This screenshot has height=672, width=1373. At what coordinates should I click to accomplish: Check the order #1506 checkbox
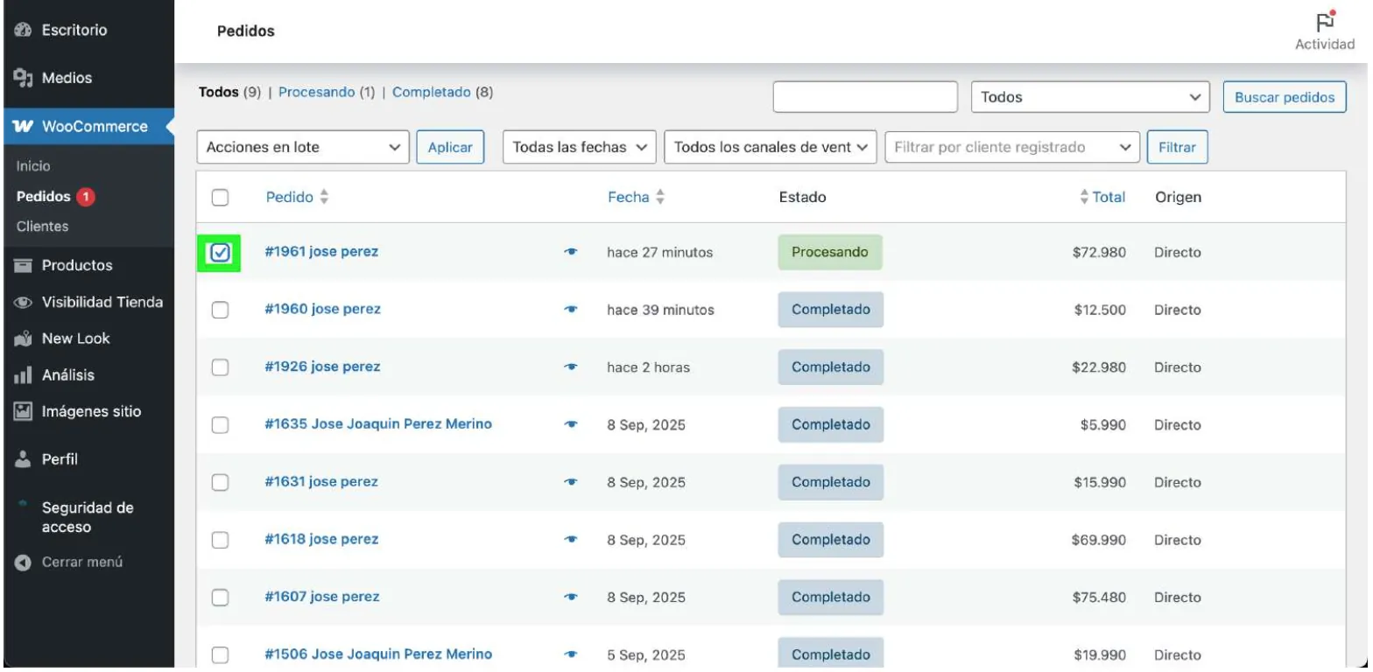(x=220, y=654)
